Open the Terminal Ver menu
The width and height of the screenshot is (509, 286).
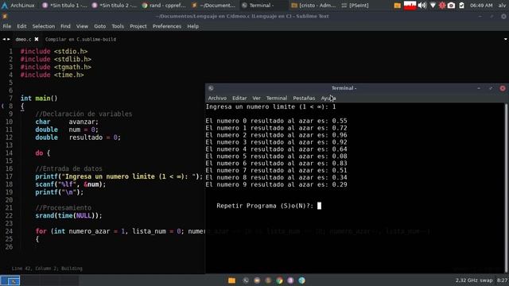[256, 98]
